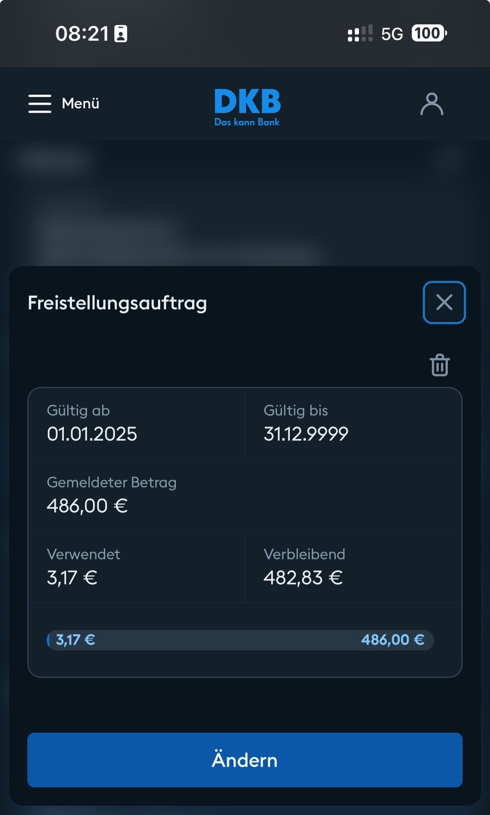Open the hamburger menu icon
The image size is (490, 815).
[x=39, y=103]
